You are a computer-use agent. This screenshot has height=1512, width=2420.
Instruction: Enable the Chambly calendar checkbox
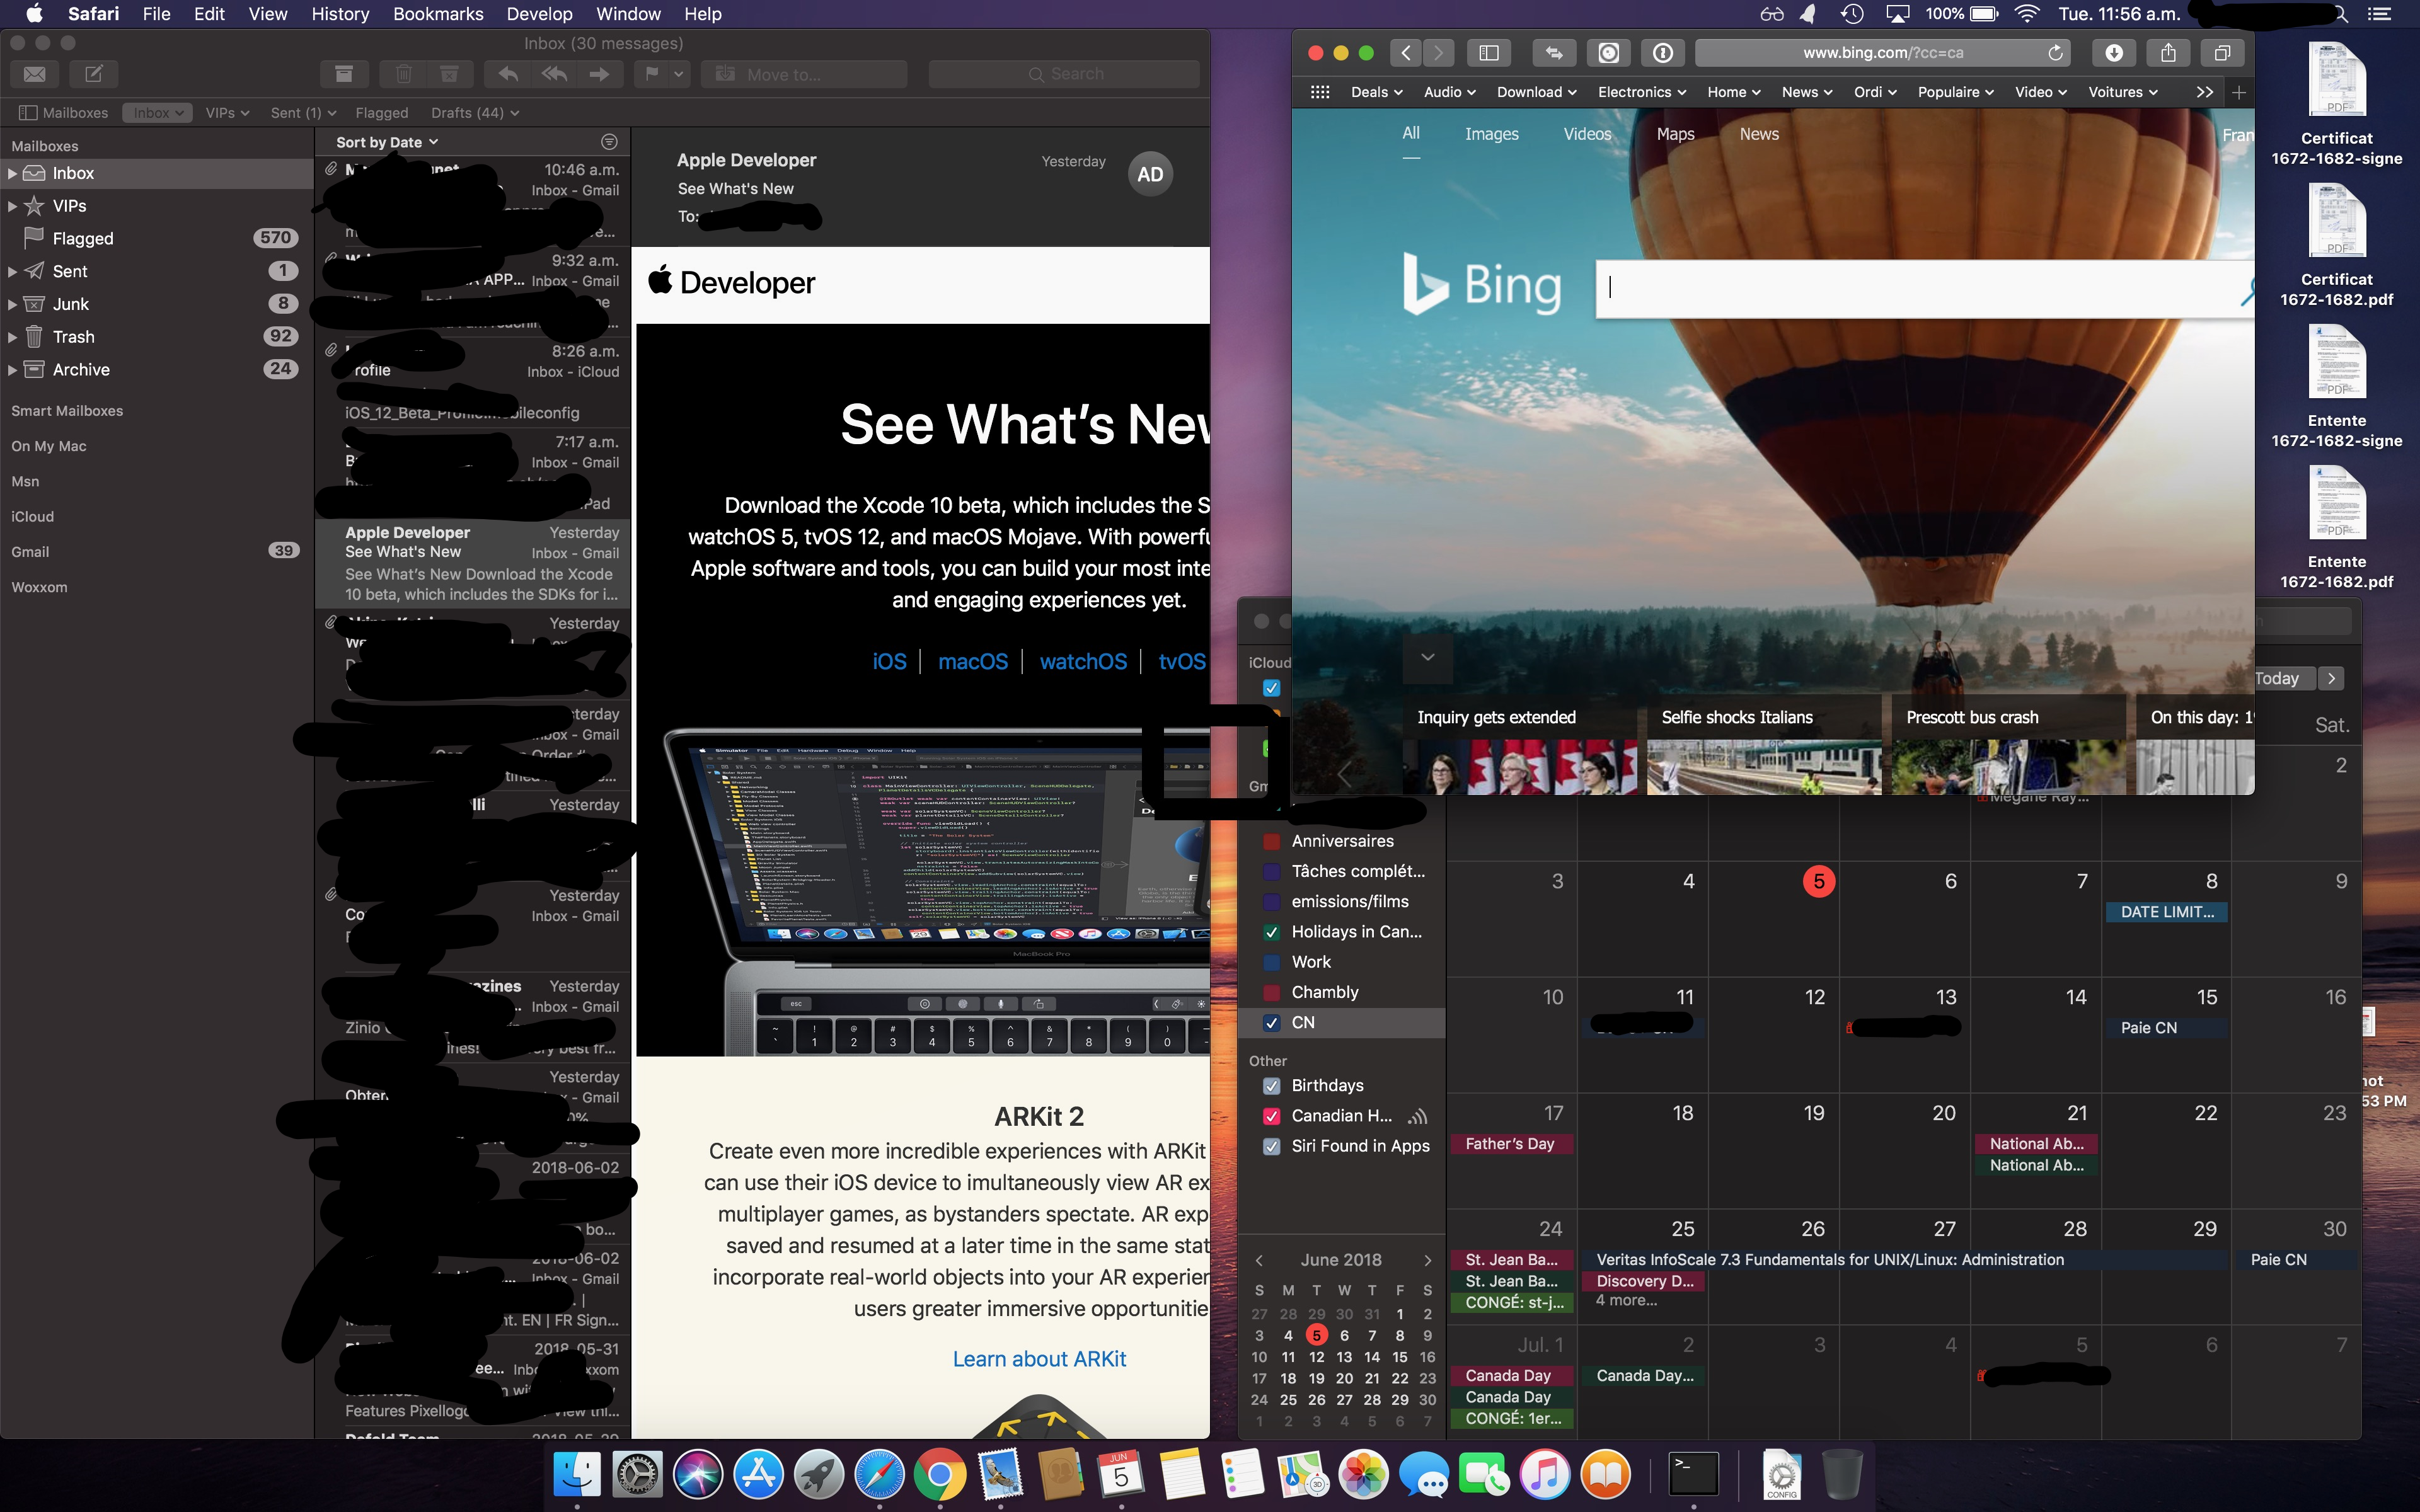1271,993
